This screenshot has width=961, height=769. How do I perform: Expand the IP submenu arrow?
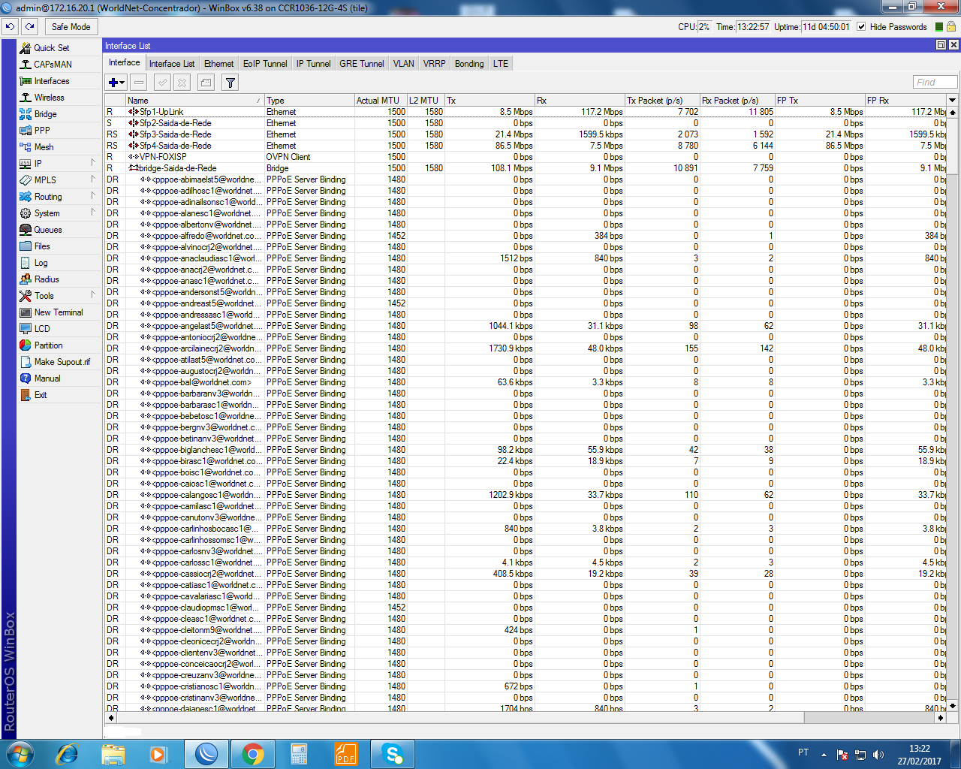tap(93, 163)
